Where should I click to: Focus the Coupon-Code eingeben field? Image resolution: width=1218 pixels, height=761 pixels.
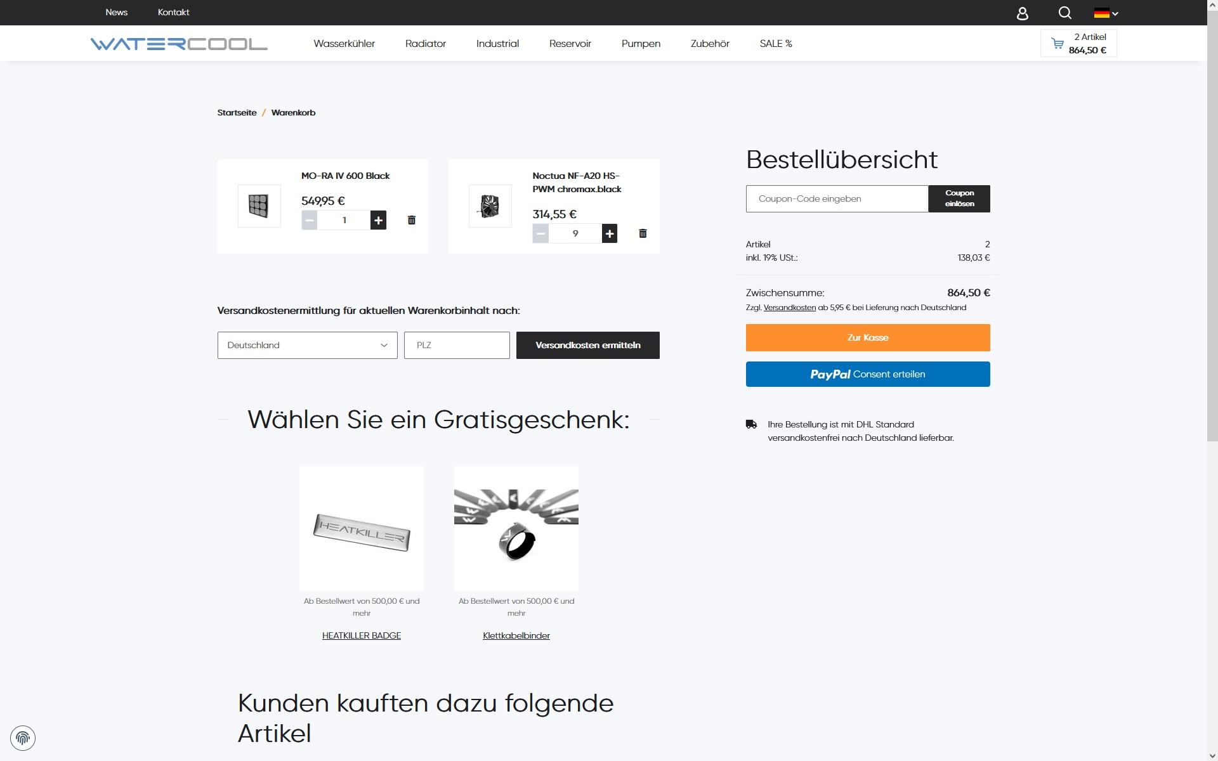[836, 198]
